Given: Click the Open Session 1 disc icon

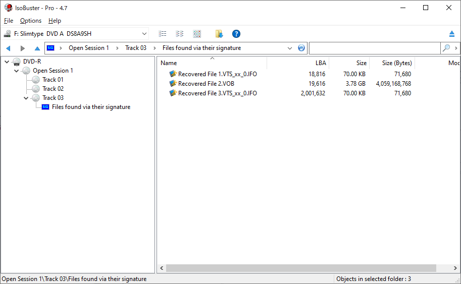Looking at the screenshot, I should [26, 71].
